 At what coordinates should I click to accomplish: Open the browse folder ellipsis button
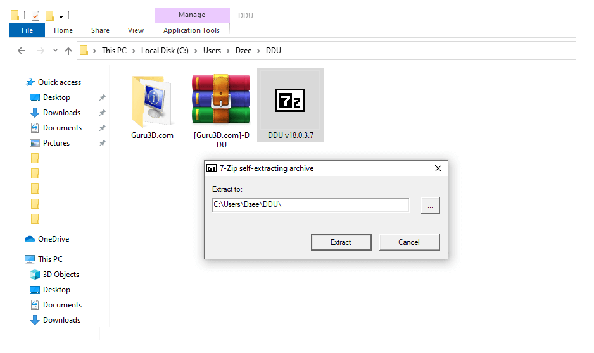[431, 206]
